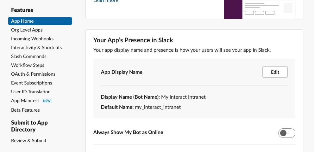The width and height of the screenshot is (314, 152).
Task: Open Review & Submit page
Action: [28, 141]
